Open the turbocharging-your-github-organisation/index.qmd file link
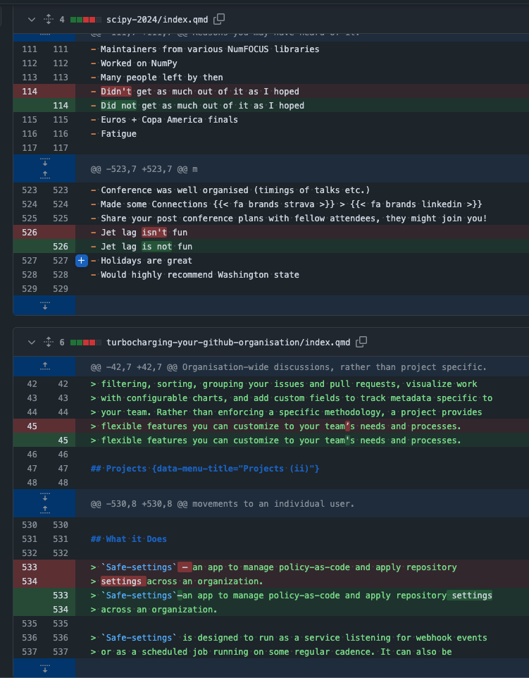This screenshot has height=678, width=529. tap(228, 343)
